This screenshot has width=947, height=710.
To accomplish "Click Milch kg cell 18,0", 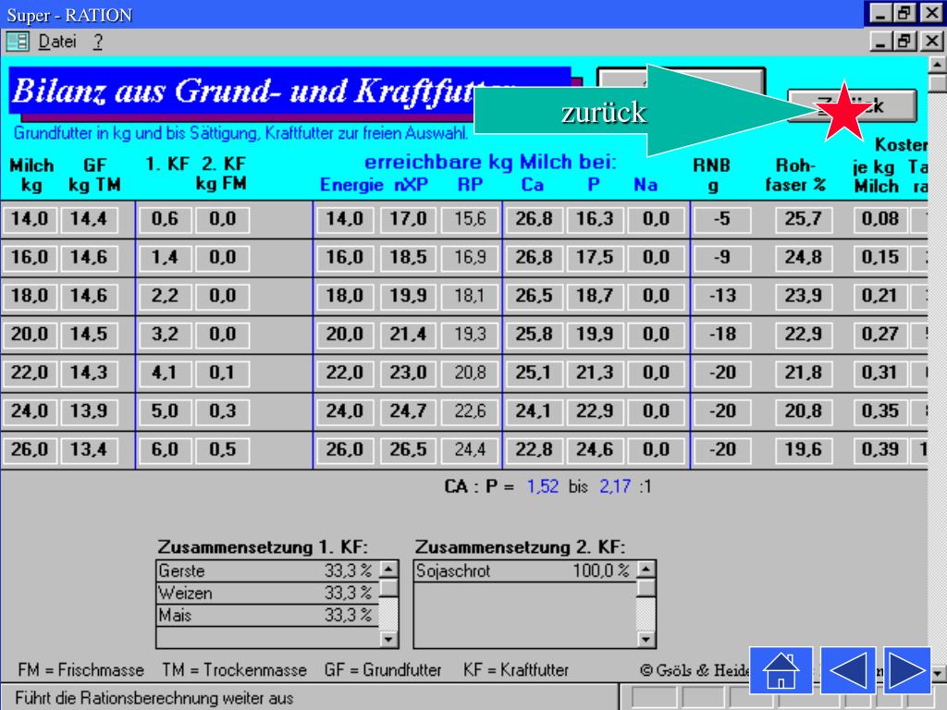I will coord(30,296).
